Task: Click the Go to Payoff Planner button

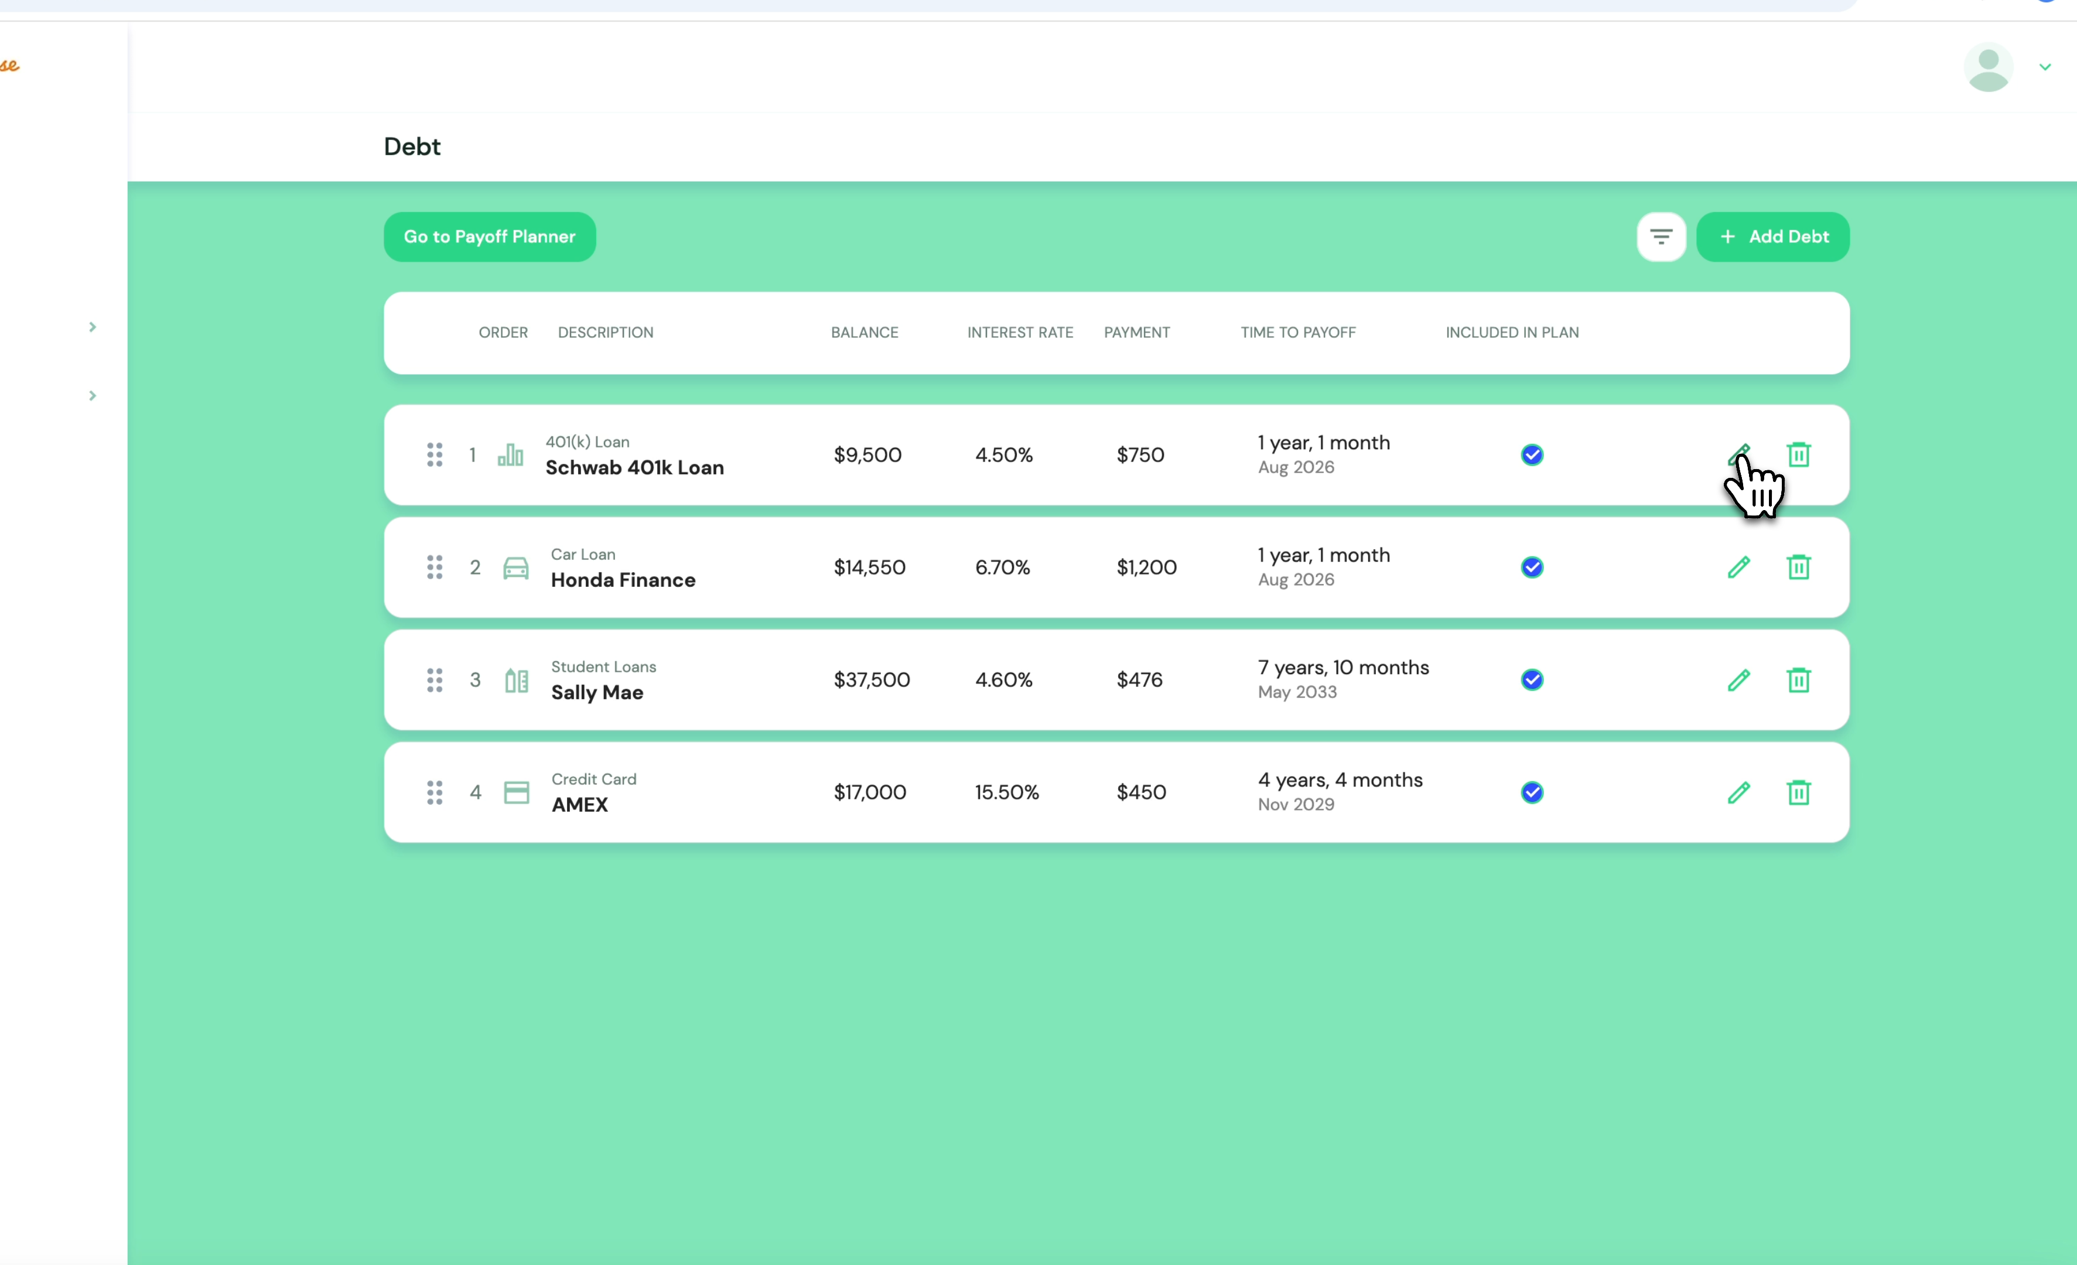Action: [489, 237]
